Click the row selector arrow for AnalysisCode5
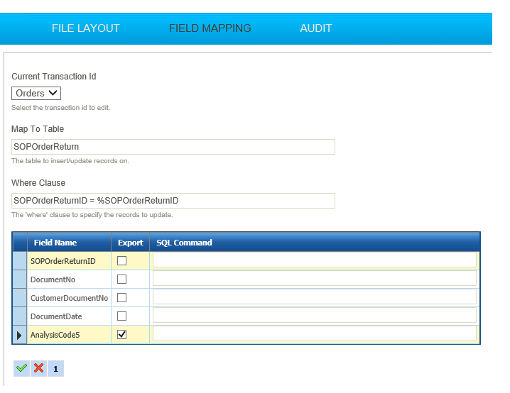510x393 pixels. 19,335
